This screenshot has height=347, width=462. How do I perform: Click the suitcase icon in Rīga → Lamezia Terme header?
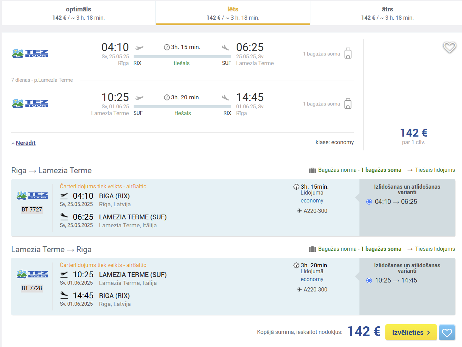coord(312,170)
